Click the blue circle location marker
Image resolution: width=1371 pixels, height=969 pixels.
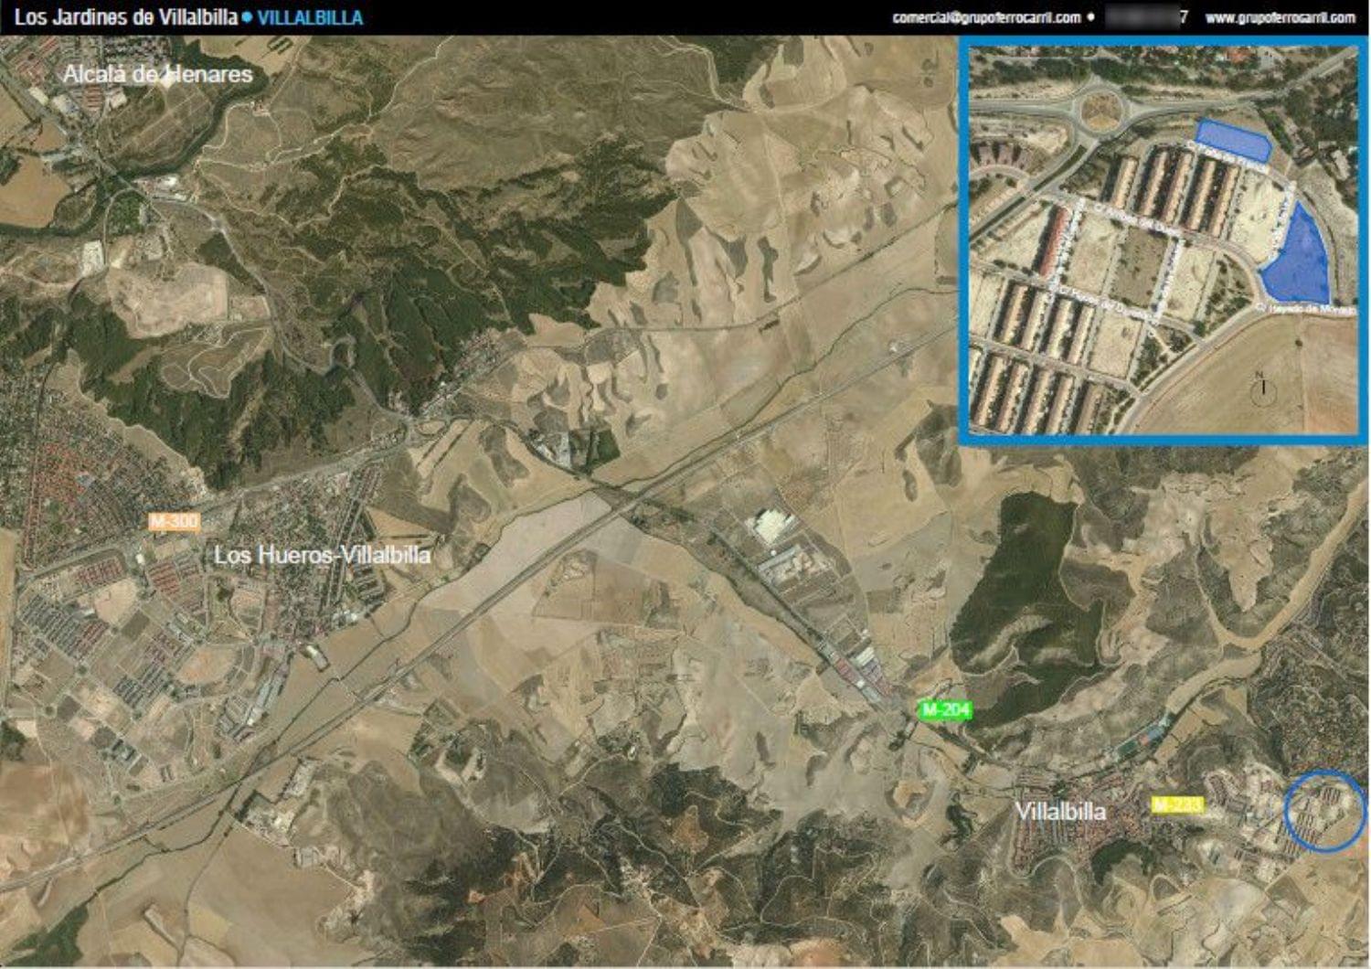tap(1325, 811)
